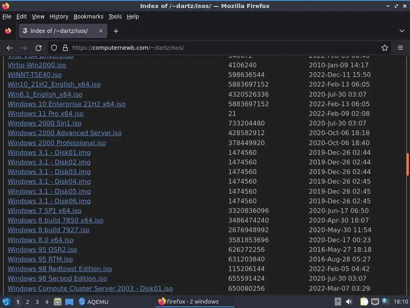The image size is (410, 308).
Task: Open Windows Compute Cluster Server 2003 - Disk01.iso
Action: (x=90, y=289)
